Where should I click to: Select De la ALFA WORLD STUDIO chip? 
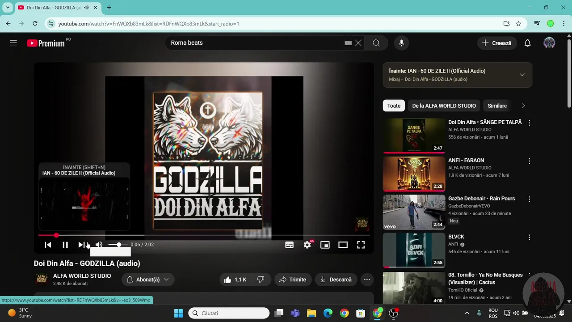click(444, 106)
